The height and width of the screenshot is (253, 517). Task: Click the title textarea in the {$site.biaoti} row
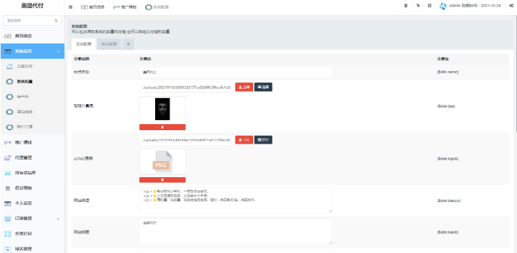coord(236,232)
